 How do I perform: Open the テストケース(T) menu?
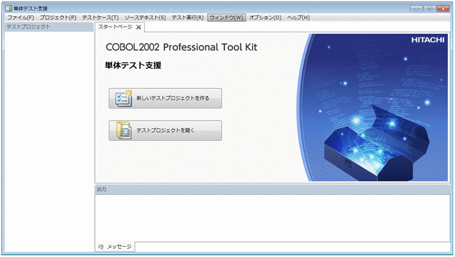(100, 18)
